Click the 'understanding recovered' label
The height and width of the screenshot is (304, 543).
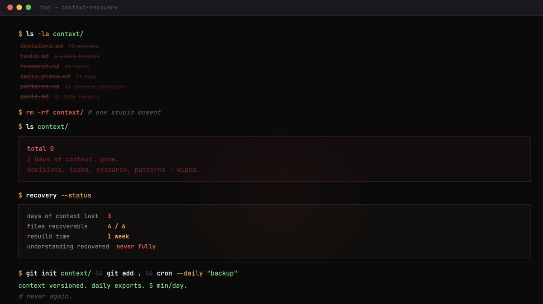pos(68,246)
